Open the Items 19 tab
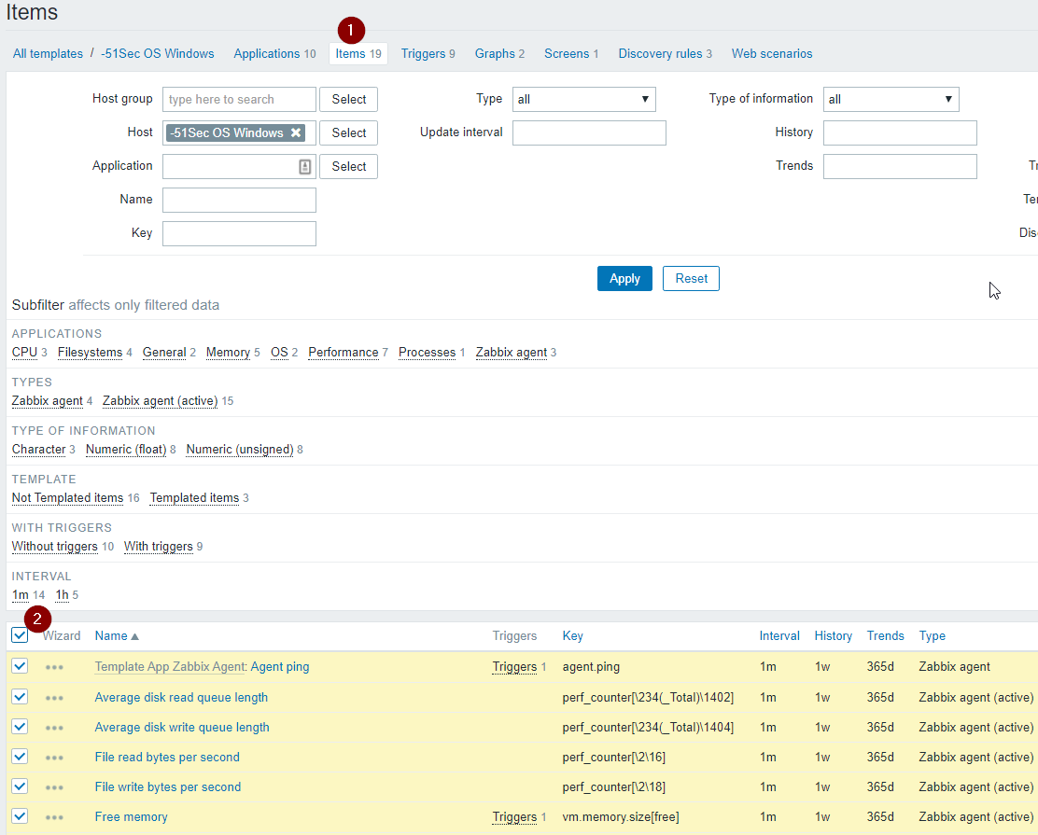The height and width of the screenshot is (835, 1038). (x=358, y=53)
